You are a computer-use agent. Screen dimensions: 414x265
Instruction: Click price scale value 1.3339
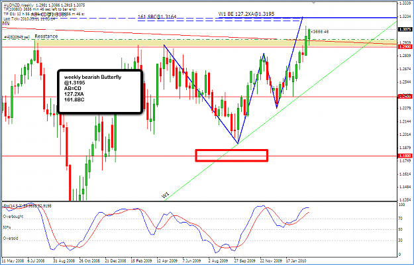(405, 3)
